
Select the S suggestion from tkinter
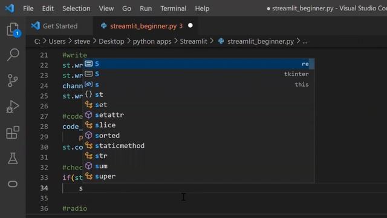(198, 74)
